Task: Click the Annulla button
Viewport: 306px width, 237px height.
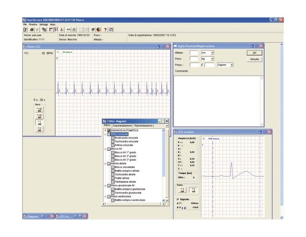Action: [254, 59]
